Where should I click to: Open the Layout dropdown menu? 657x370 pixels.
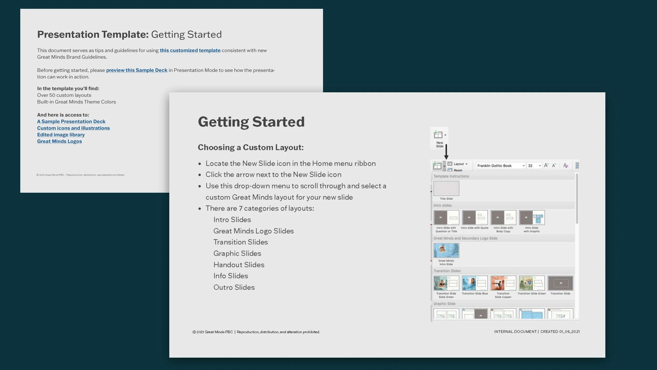458,164
